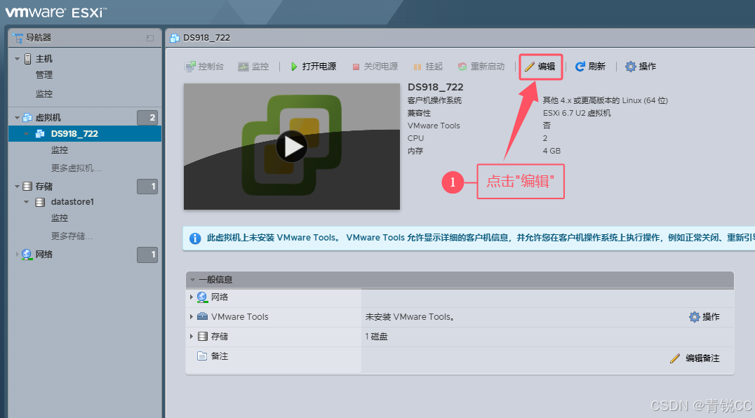This screenshot has width=755, height=418.
Task: Click the restart (重新启动) icon
Action: (x=462, y=67)
